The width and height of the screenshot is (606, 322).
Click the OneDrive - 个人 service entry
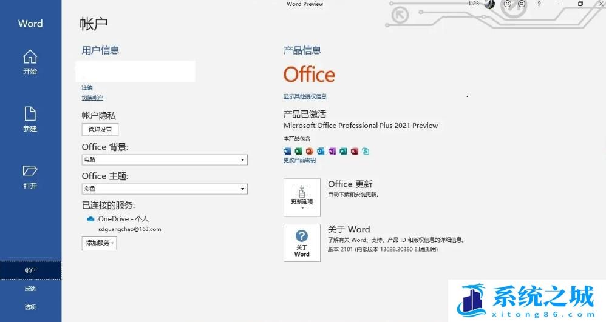pos(123,219)
